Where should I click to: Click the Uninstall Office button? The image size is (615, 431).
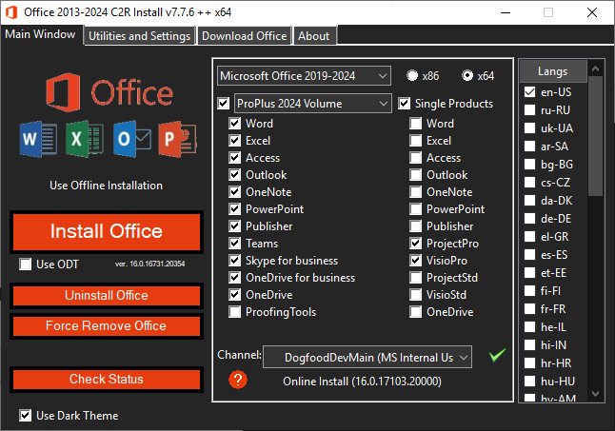pyautogui.click(x=107, y=295)
